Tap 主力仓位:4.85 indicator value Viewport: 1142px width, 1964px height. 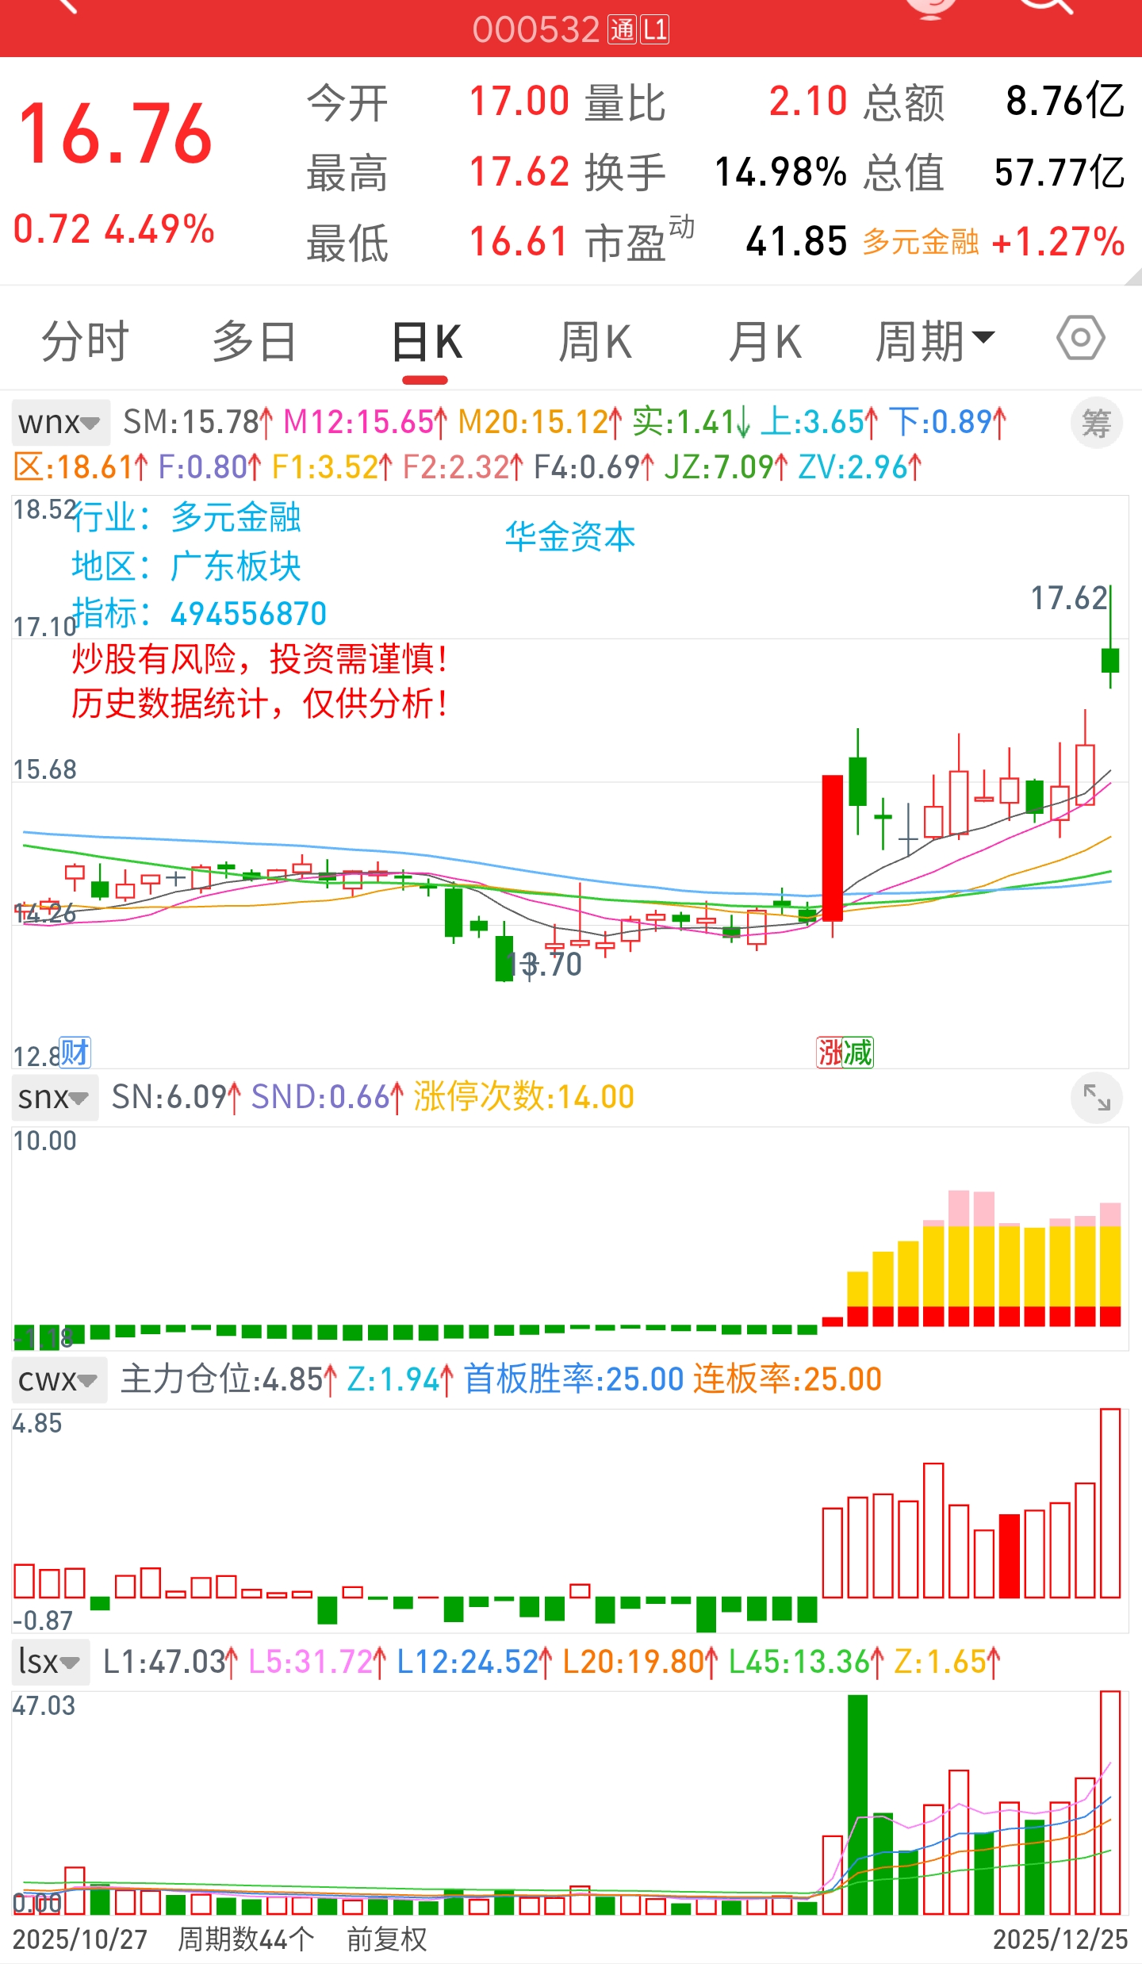tap(228, 1380)
